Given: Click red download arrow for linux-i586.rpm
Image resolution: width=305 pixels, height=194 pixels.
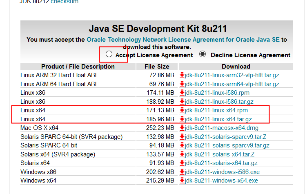Looking at the screenshot, I should click(x=182, y=93).
